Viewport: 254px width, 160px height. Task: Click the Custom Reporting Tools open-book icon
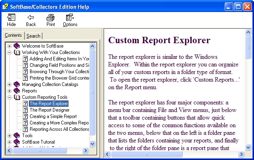[x=17, y=97]
